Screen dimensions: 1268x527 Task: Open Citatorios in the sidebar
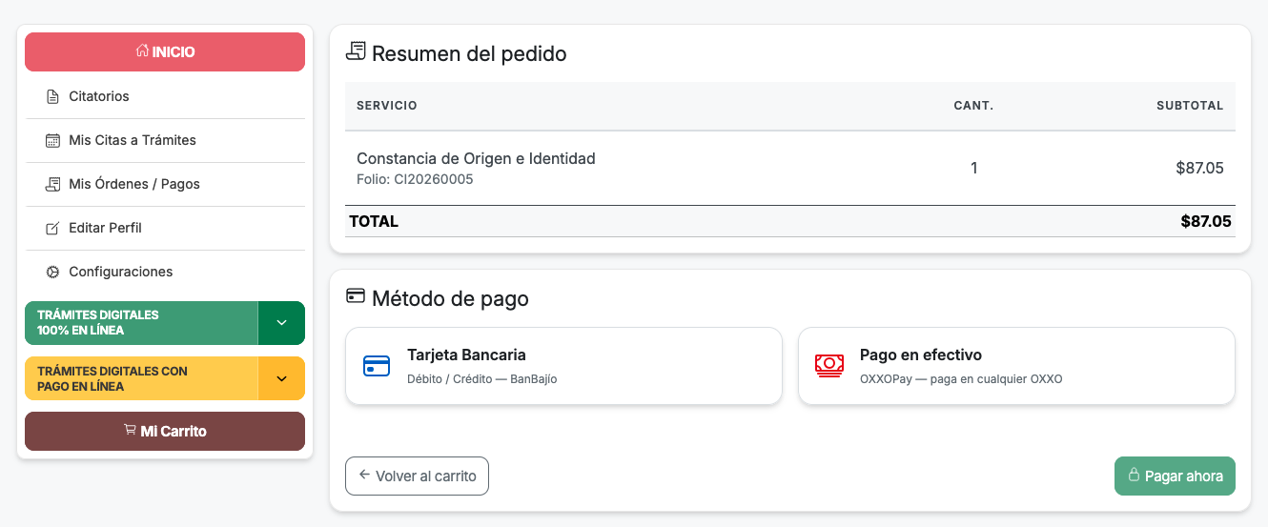pyautogui.click(x=165, y=96)
